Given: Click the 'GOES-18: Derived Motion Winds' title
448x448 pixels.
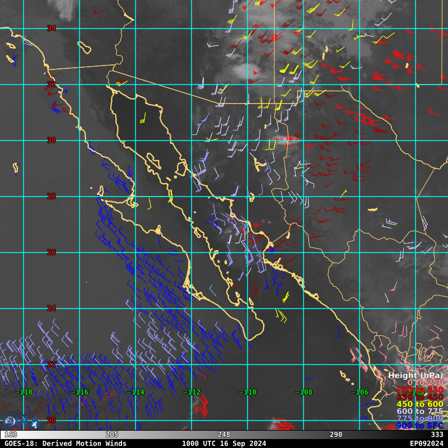Looking at the screenshot, I should (x=64, y=444).
